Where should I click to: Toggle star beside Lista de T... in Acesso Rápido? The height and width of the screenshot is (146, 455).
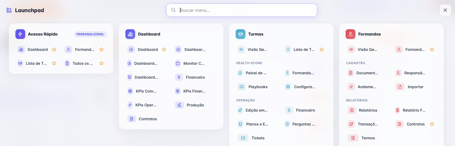tap(54, 63)
